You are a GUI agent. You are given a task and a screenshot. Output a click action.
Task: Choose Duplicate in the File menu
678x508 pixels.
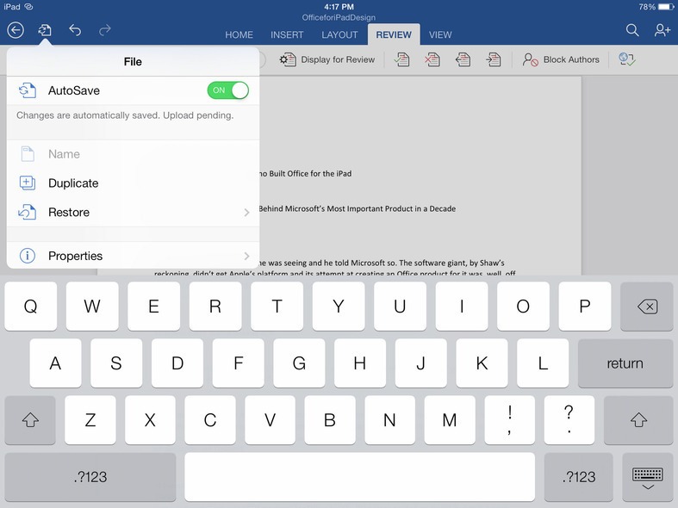[73, 183]
